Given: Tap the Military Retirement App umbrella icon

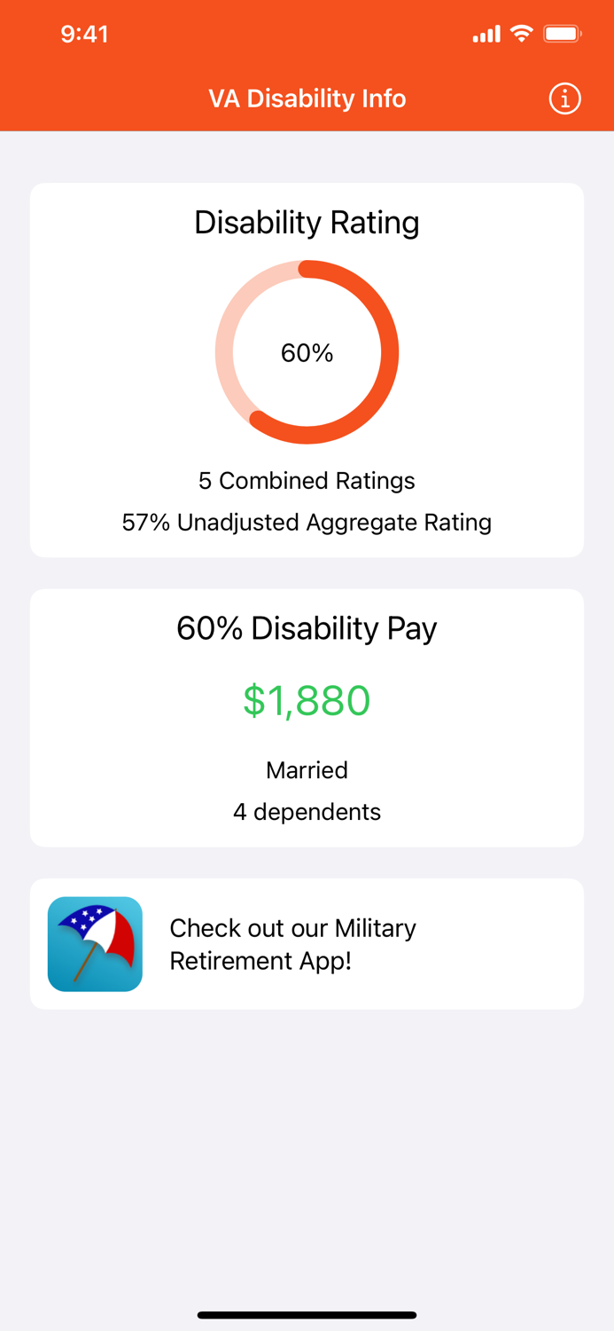Looking at the screenshot, I should click(x=95, y=943).
